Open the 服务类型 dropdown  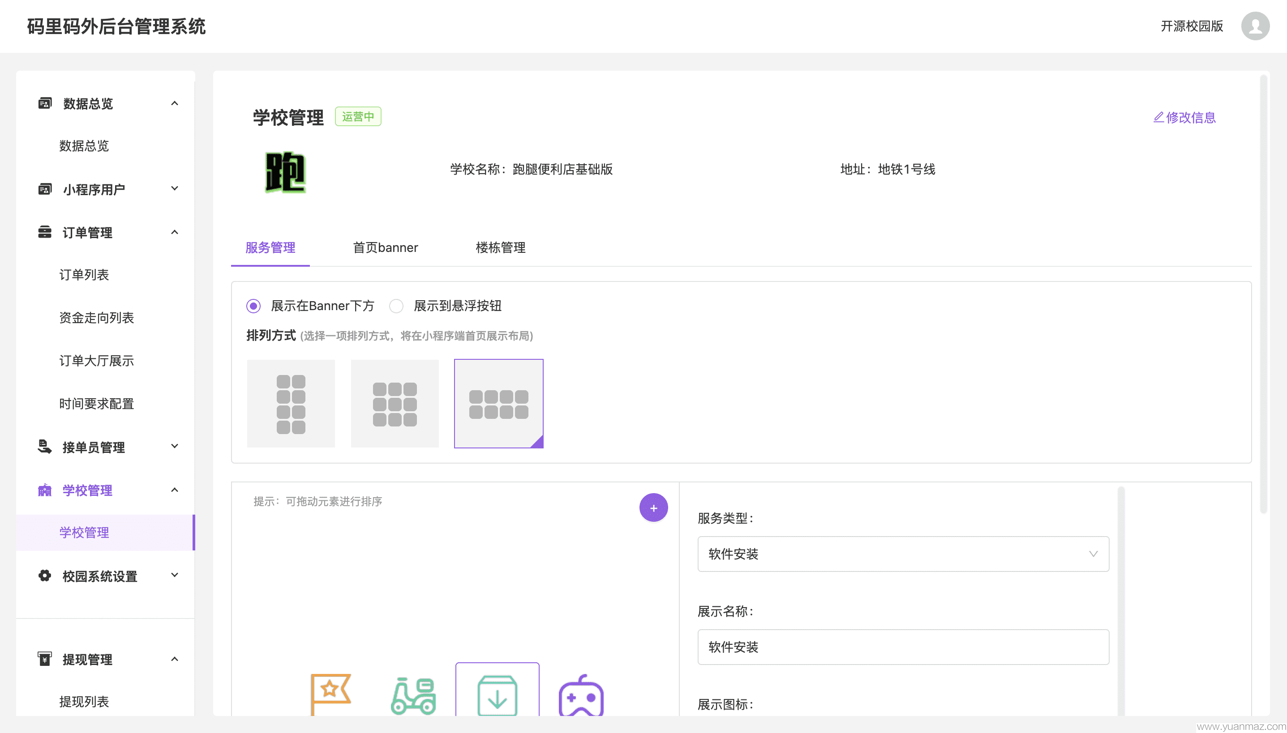click(x=903, y=554)
